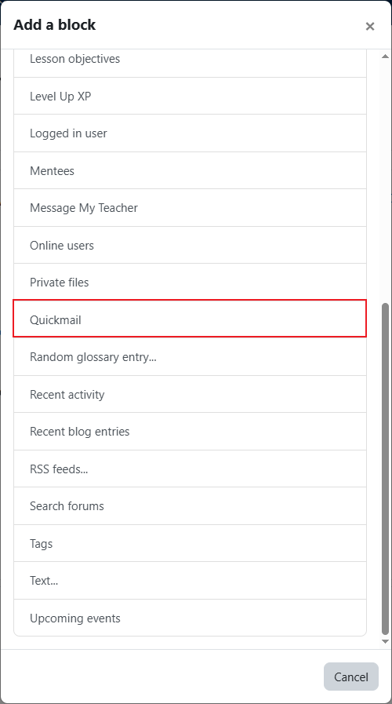Select the Tags block
This screenshot has height=704, width=392.
coord(191,543)
